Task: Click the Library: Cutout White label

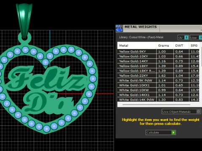Action: tap(141, 37)
